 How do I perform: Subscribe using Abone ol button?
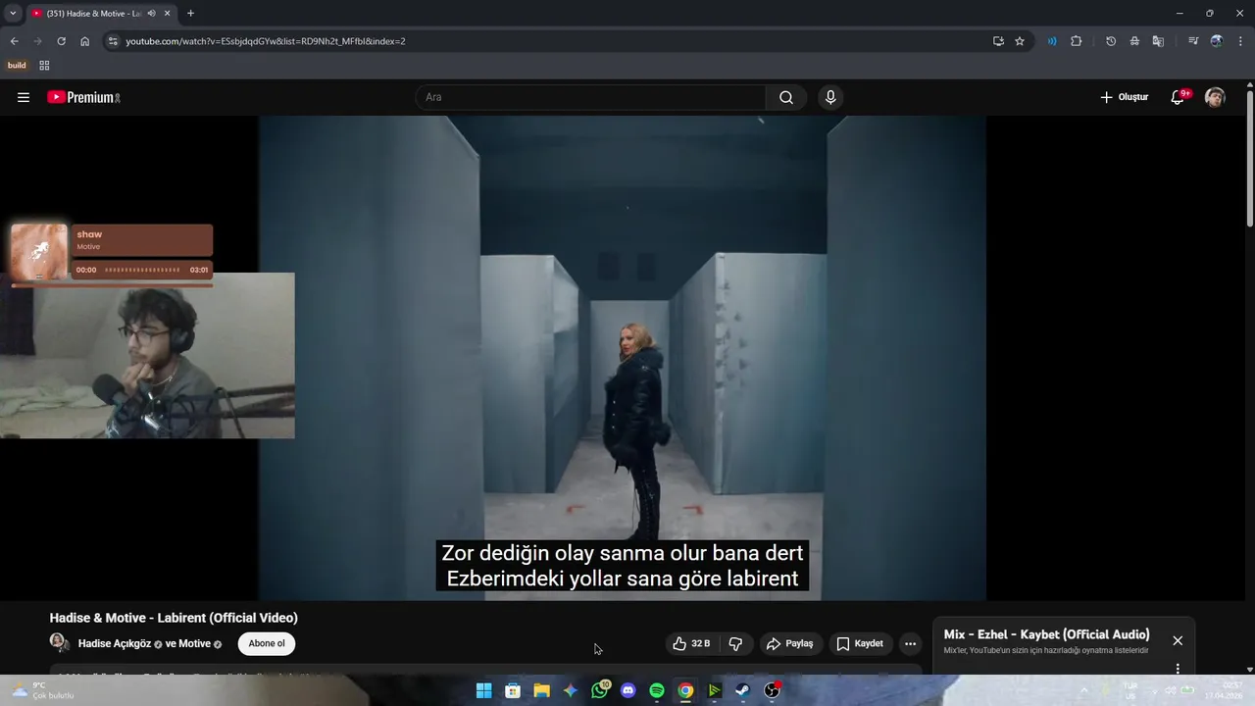click(x=267, y=643)
